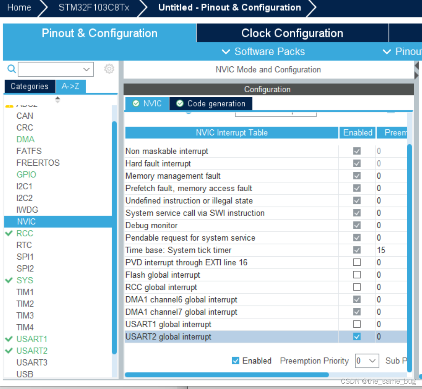Select FATFS in peripheral list
This screenshot has height=389, width=422.
click(29, 151)
